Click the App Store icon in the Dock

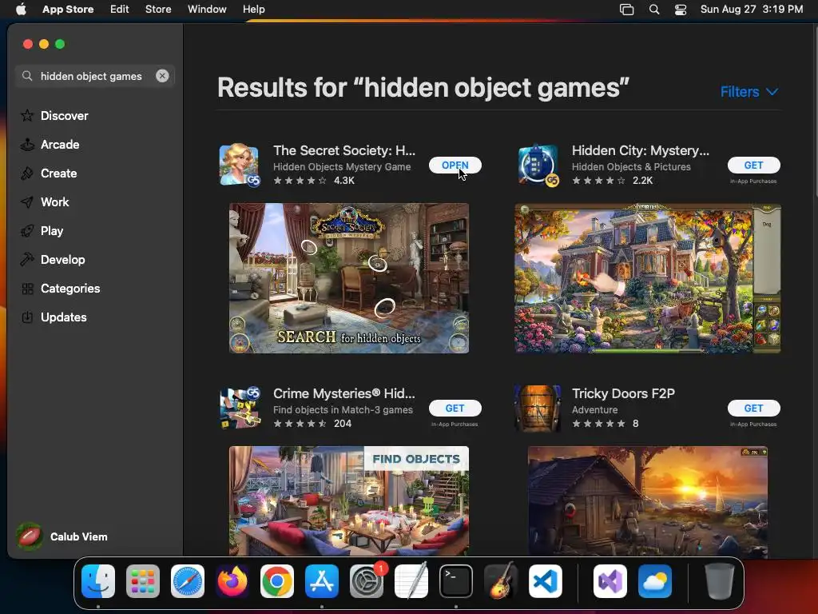click(322, 581)
